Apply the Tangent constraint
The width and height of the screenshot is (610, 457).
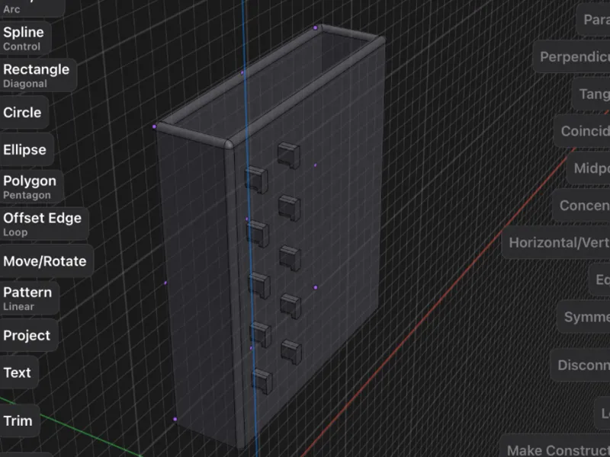[x=592, y=94]
